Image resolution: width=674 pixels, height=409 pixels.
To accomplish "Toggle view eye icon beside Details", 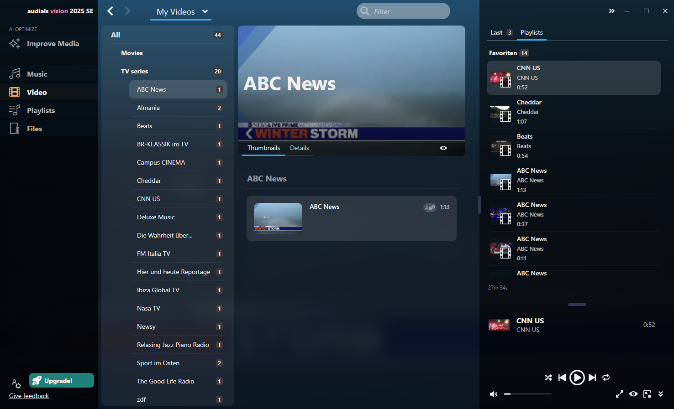I will click(443, 148).
